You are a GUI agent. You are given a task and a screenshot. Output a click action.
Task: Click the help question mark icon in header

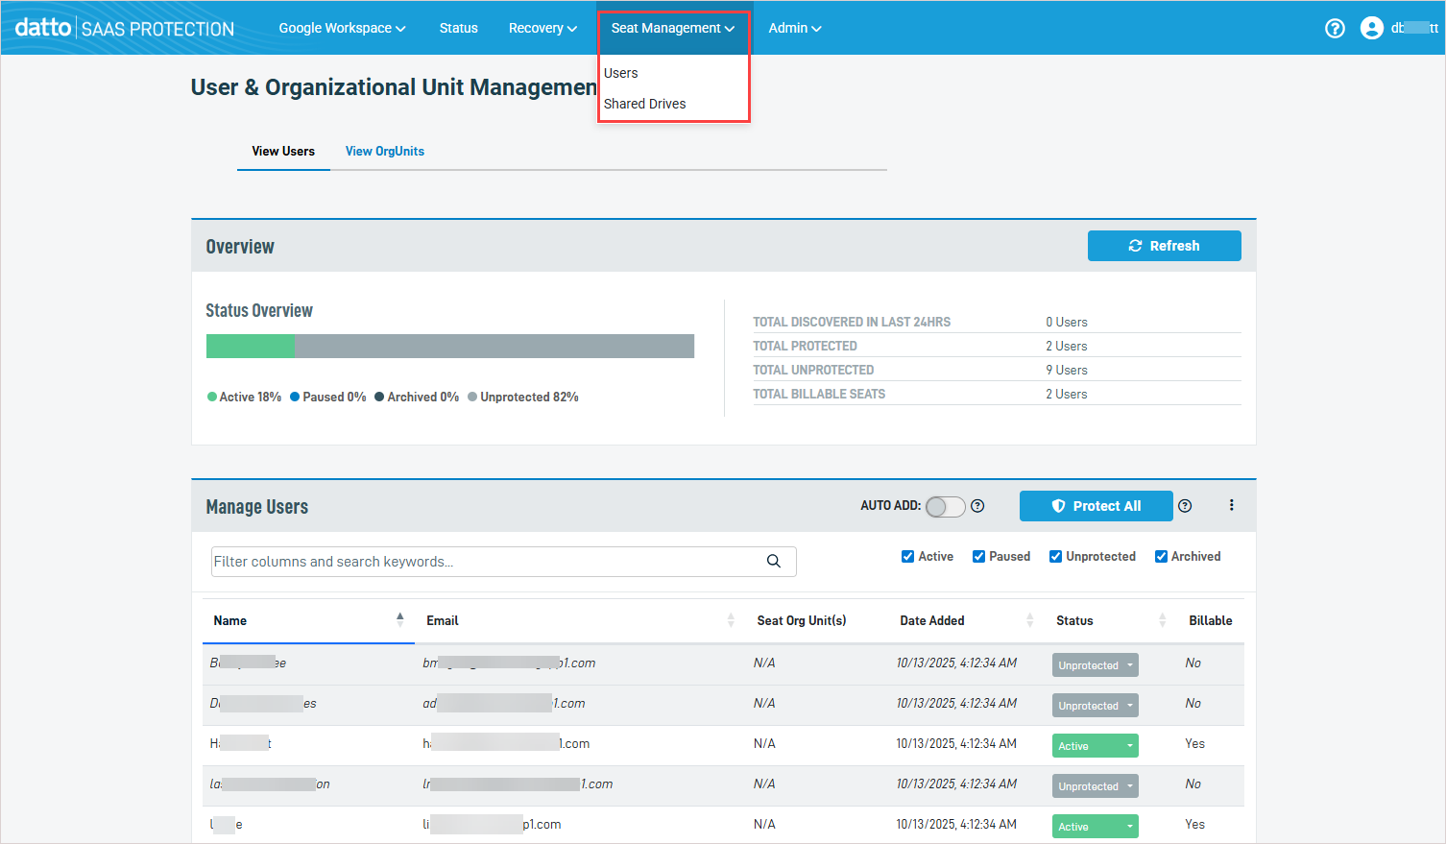[1335, 29]
